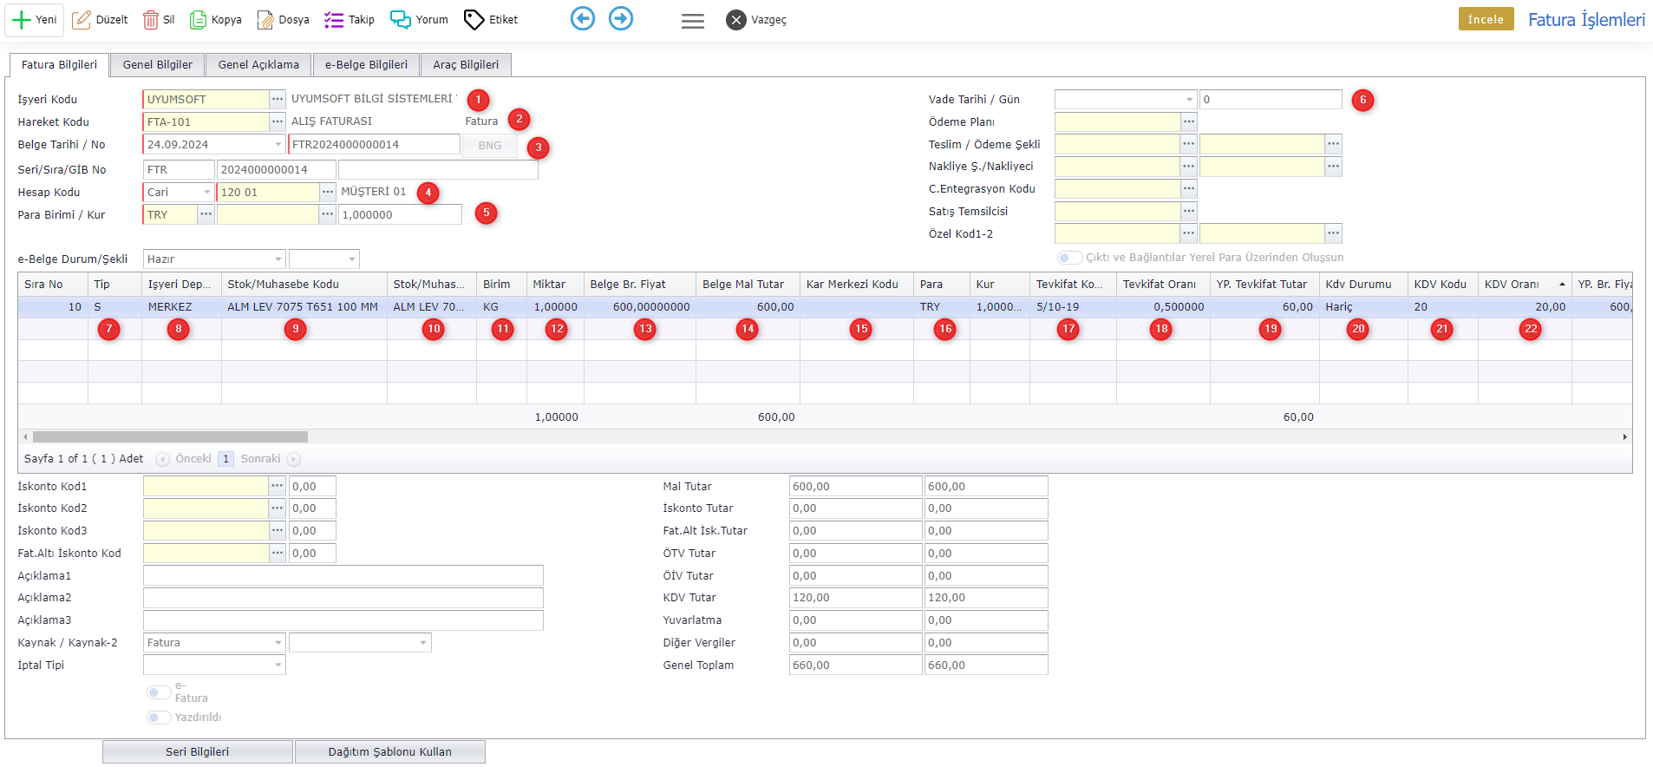Switch to Araç Bilgileri tab
The width and height of the screenshot is (1653, 767).
(x=466, y=65)
